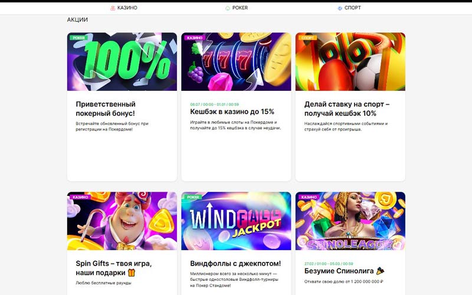Open 'Виндфоллы с джекпотом!' promotion title
This screenshot has width=472, height=295.
235,263
